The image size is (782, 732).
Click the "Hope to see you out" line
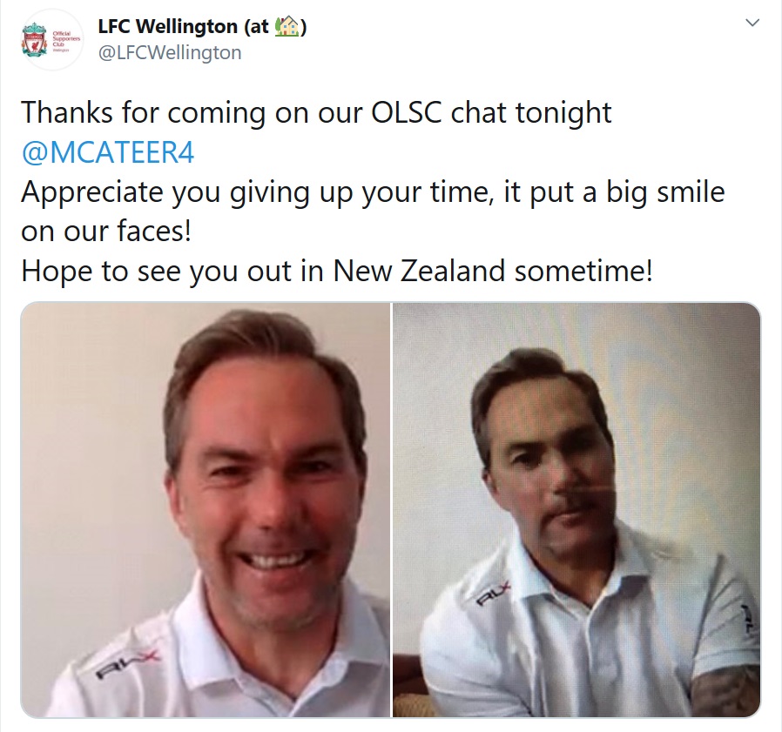337,272
